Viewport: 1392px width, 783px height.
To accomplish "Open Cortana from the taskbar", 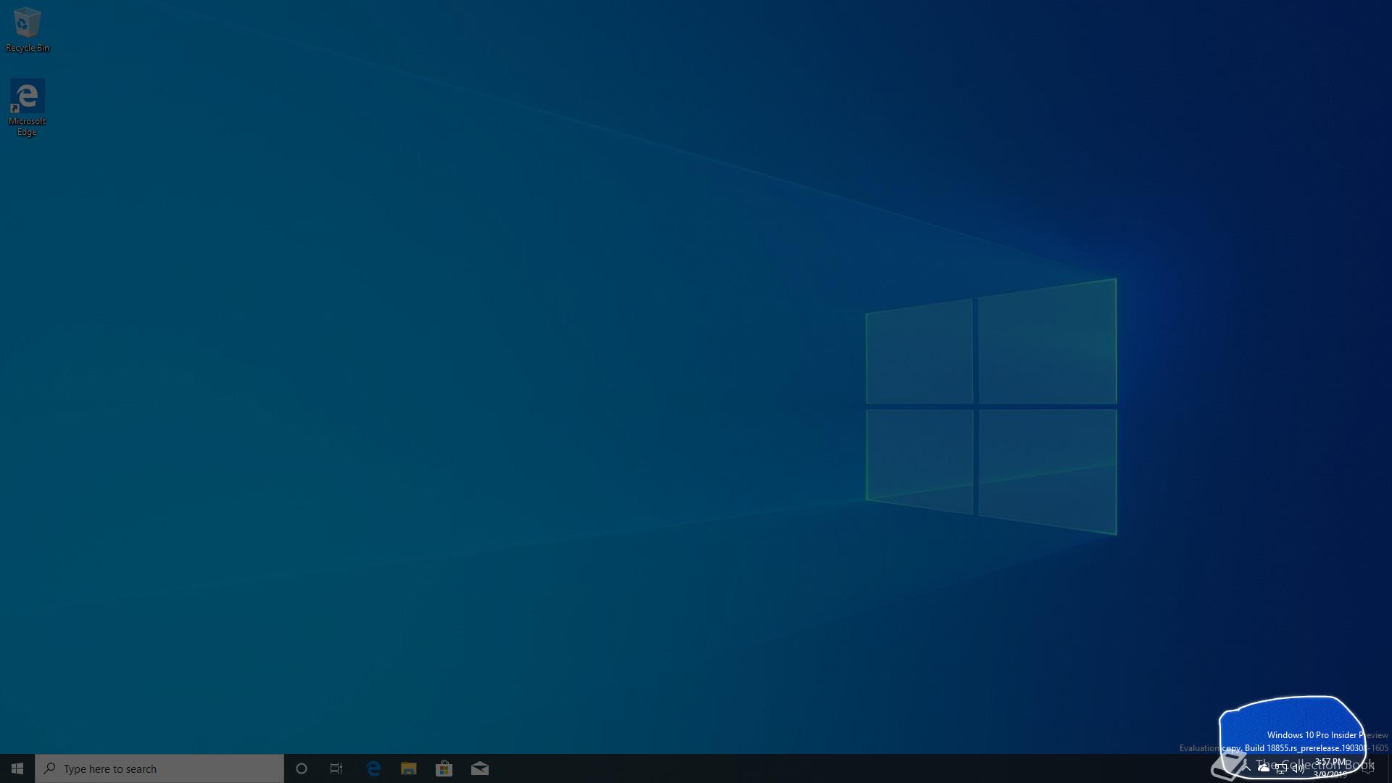I will 302,768.
